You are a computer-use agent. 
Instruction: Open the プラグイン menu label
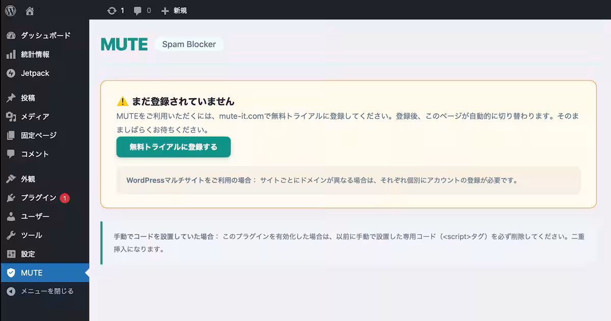38,198
